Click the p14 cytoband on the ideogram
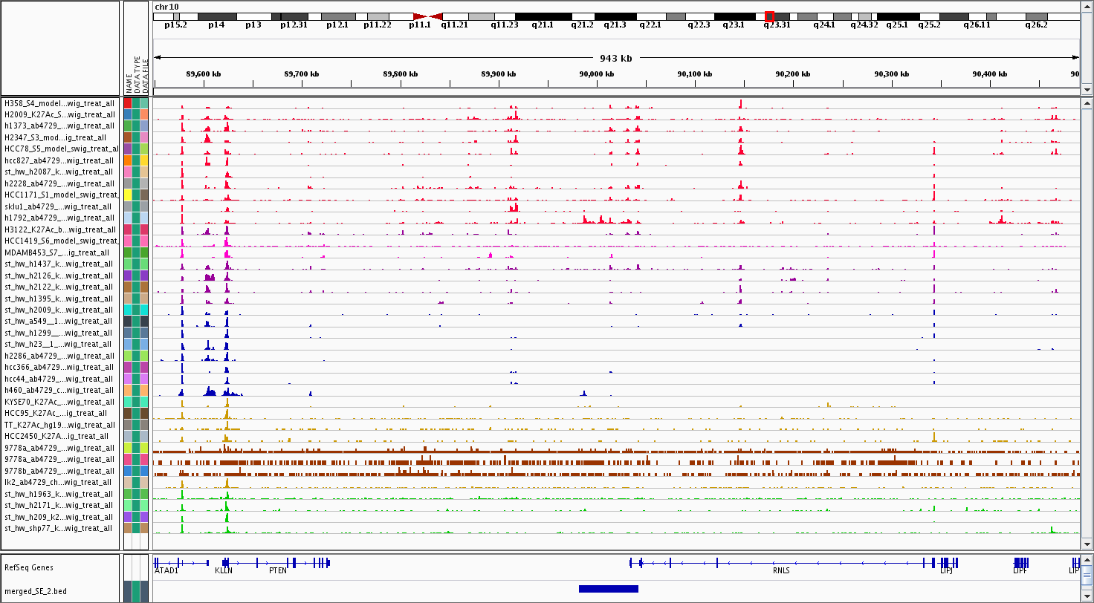This screenshot has width=1094, height=603. [216, 16]
